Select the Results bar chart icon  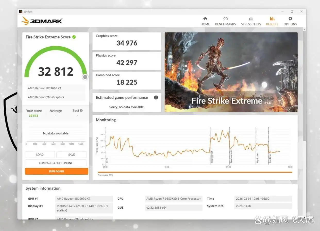coord(272,19)
